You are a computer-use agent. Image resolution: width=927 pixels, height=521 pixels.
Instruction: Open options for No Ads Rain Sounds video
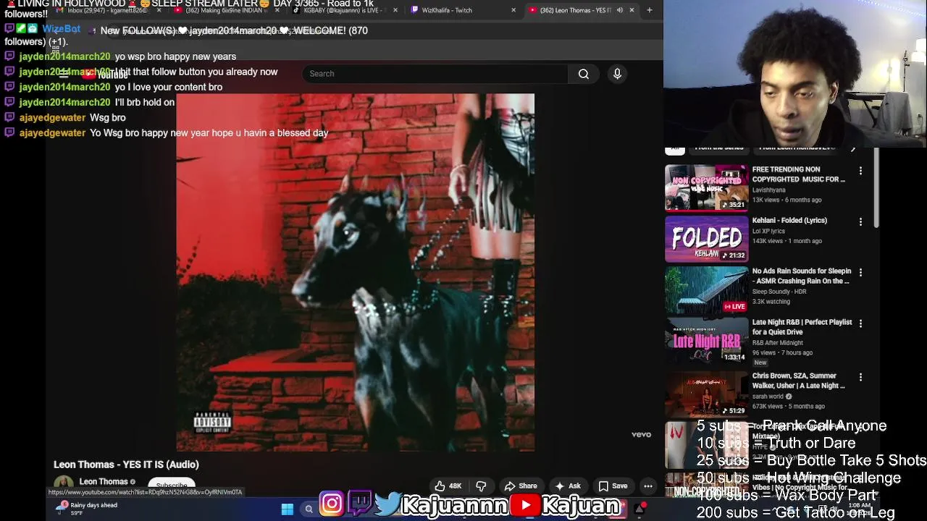click(860, 273)
